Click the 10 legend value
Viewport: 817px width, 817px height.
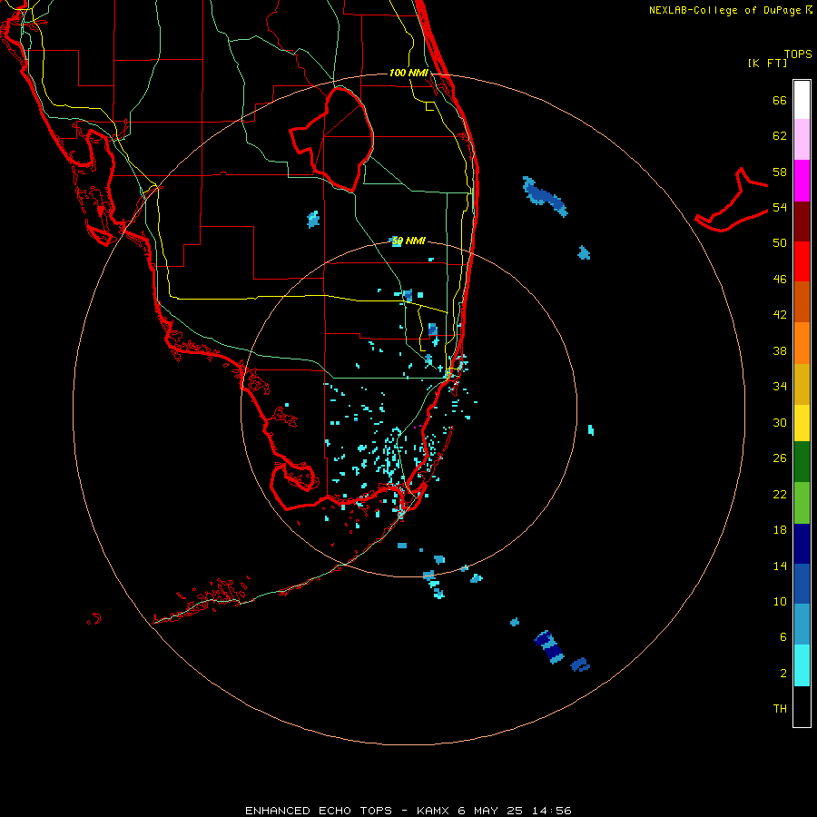(x=780, y=601)
